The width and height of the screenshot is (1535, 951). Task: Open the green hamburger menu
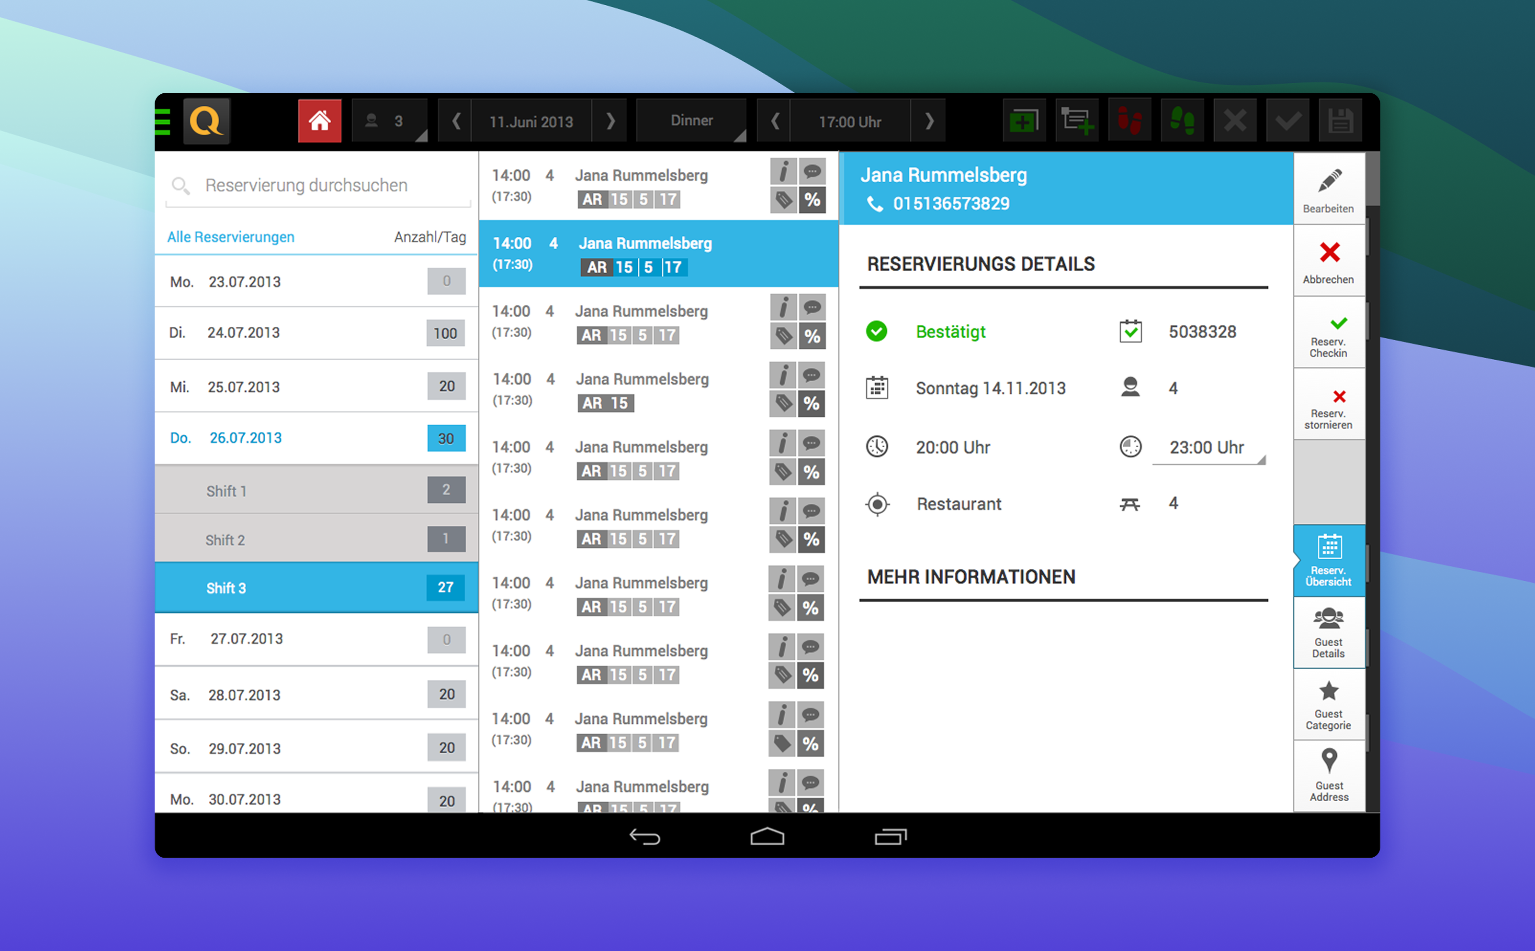[x=162, y=122]
